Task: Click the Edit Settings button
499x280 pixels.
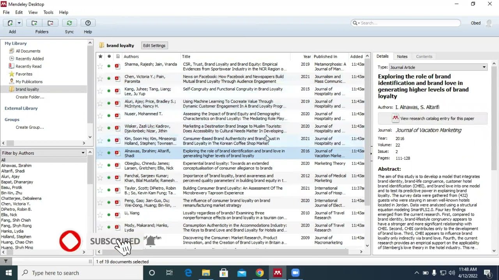Action: click(154, 45)
